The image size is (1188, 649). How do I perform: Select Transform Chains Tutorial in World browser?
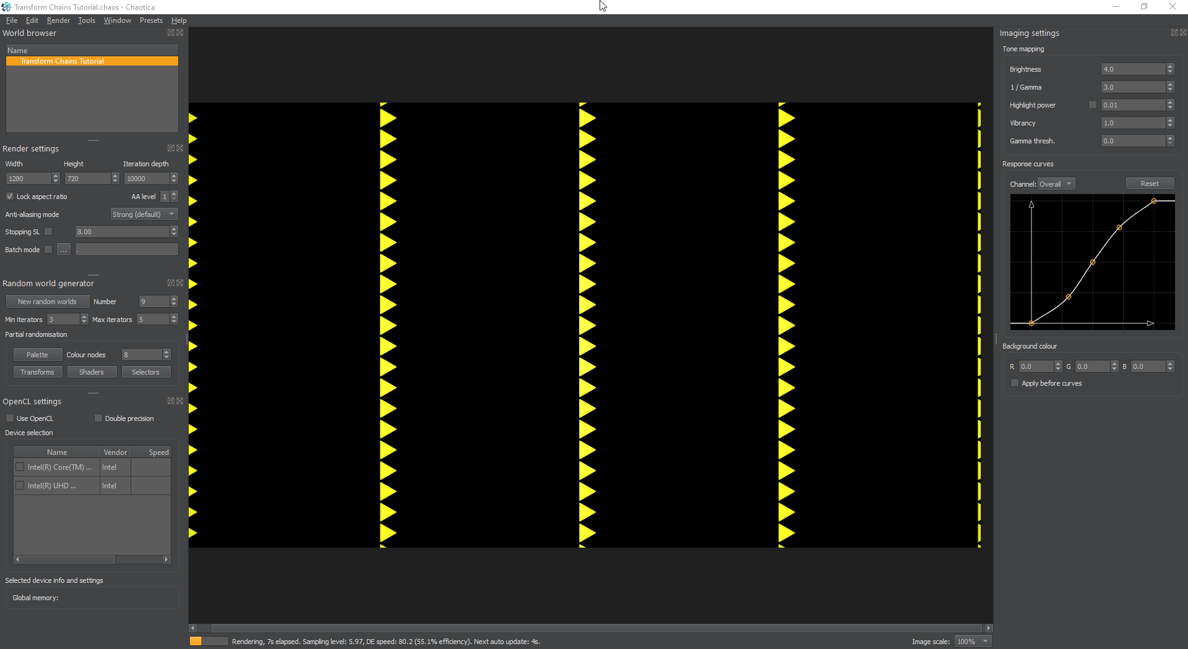[x=92, y=61]
